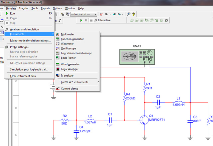Image resolution: width=213 pixels, height=146 pixels.
Task: Open Probe settings from Simulate menu
Action: [29, 47]
